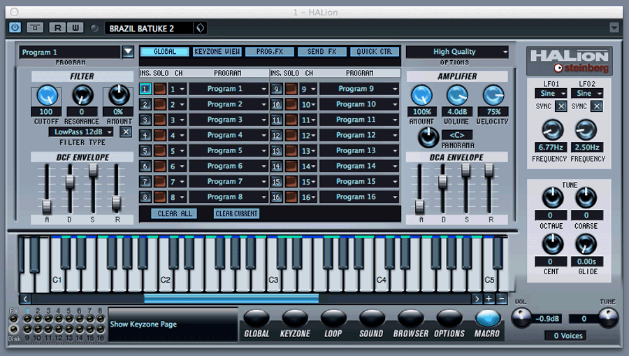
Task: Open Program 1 selector dropdown arrow at top left
Action: coord(128,52)
